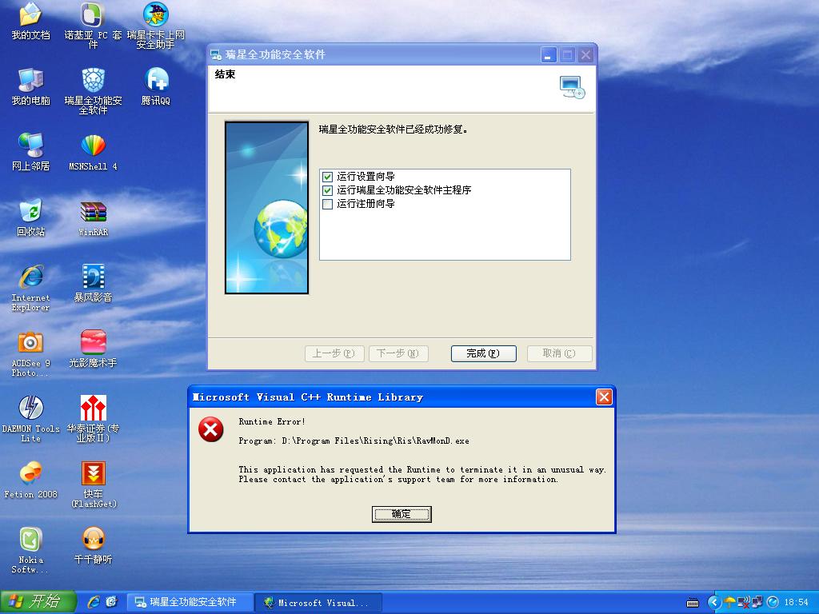Switch to Microsoft Visual... taskbar item
The height and width of the screenshot is (614, 819).
coord(320,602)
